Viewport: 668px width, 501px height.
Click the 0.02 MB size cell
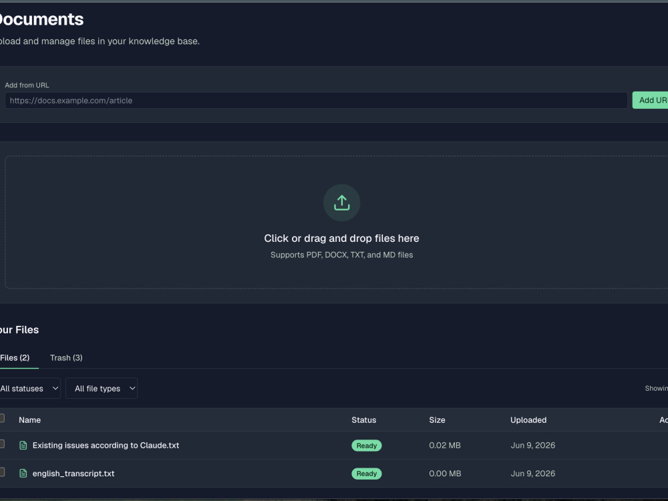click(x=445, y=445)
